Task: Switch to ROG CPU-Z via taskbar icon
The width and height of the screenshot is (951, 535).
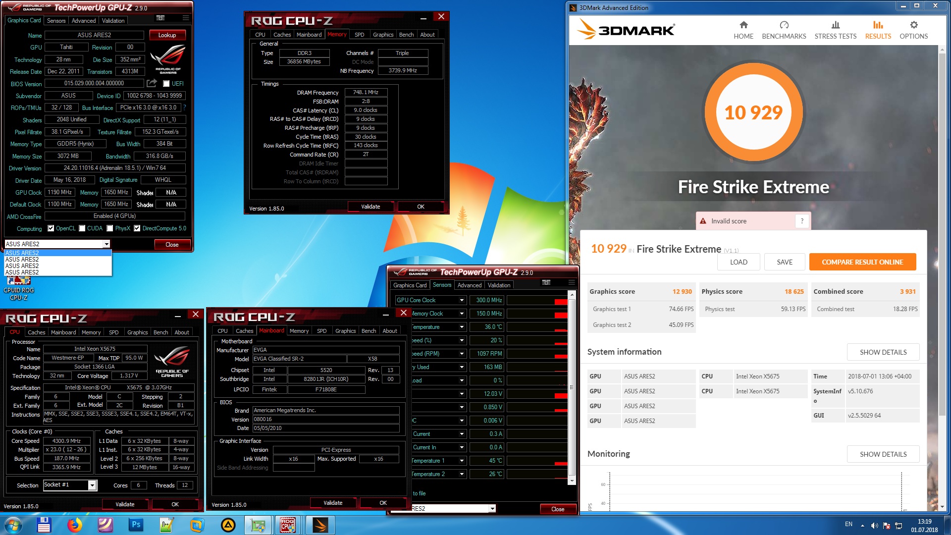Action: 288,525
